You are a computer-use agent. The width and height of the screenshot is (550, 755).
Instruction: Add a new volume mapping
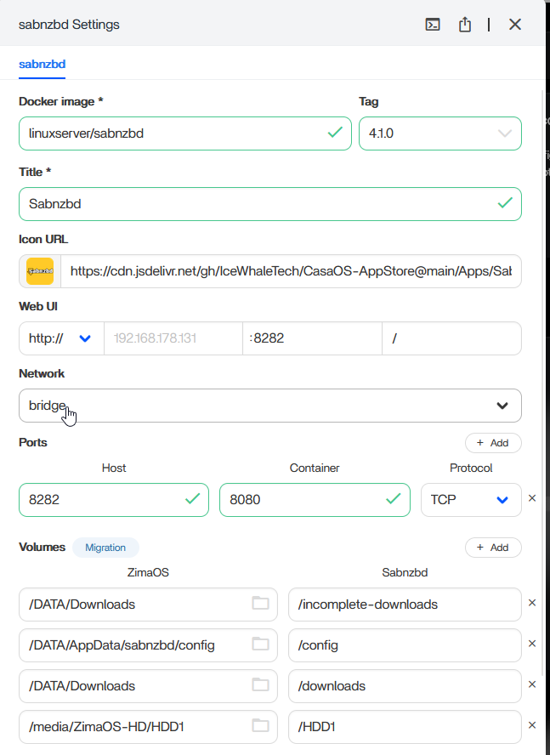[x=493, y=548]
